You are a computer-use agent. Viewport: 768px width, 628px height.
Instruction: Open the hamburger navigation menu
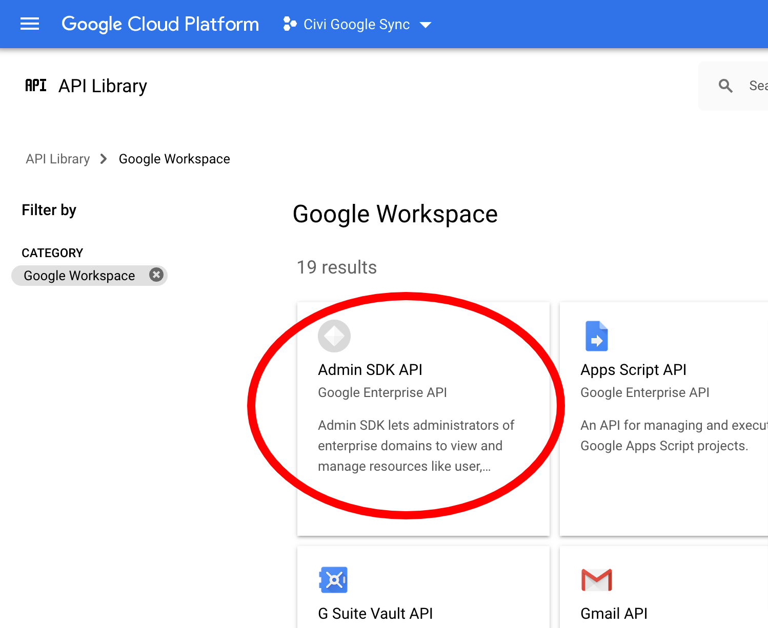[x=30, y=24]
